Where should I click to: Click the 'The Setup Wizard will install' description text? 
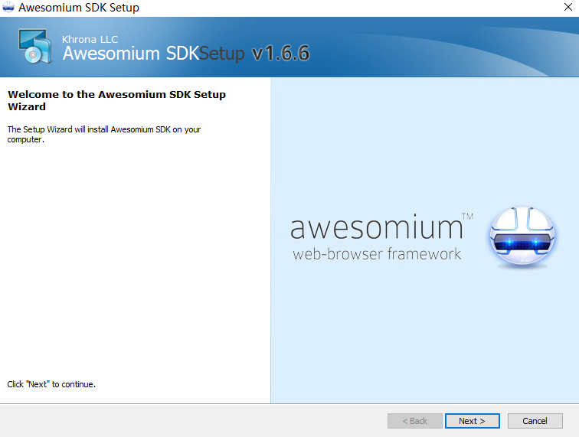click(x=104, y=135)
